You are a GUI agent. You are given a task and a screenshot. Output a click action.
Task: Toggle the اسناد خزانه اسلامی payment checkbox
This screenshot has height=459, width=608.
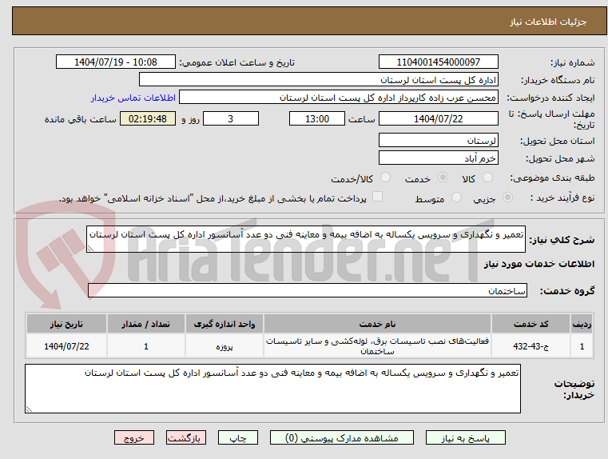(377, 197)
